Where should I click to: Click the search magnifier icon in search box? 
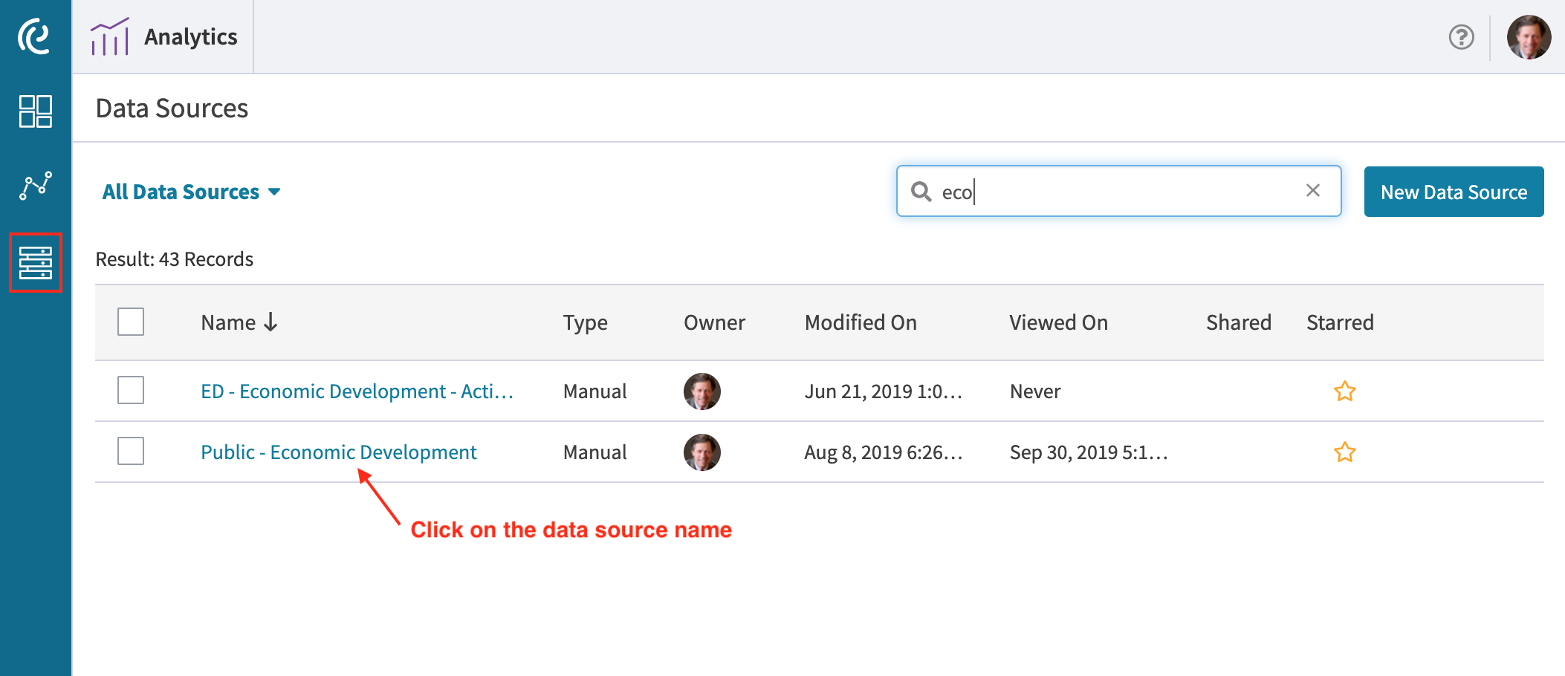[x=922, y=192]
